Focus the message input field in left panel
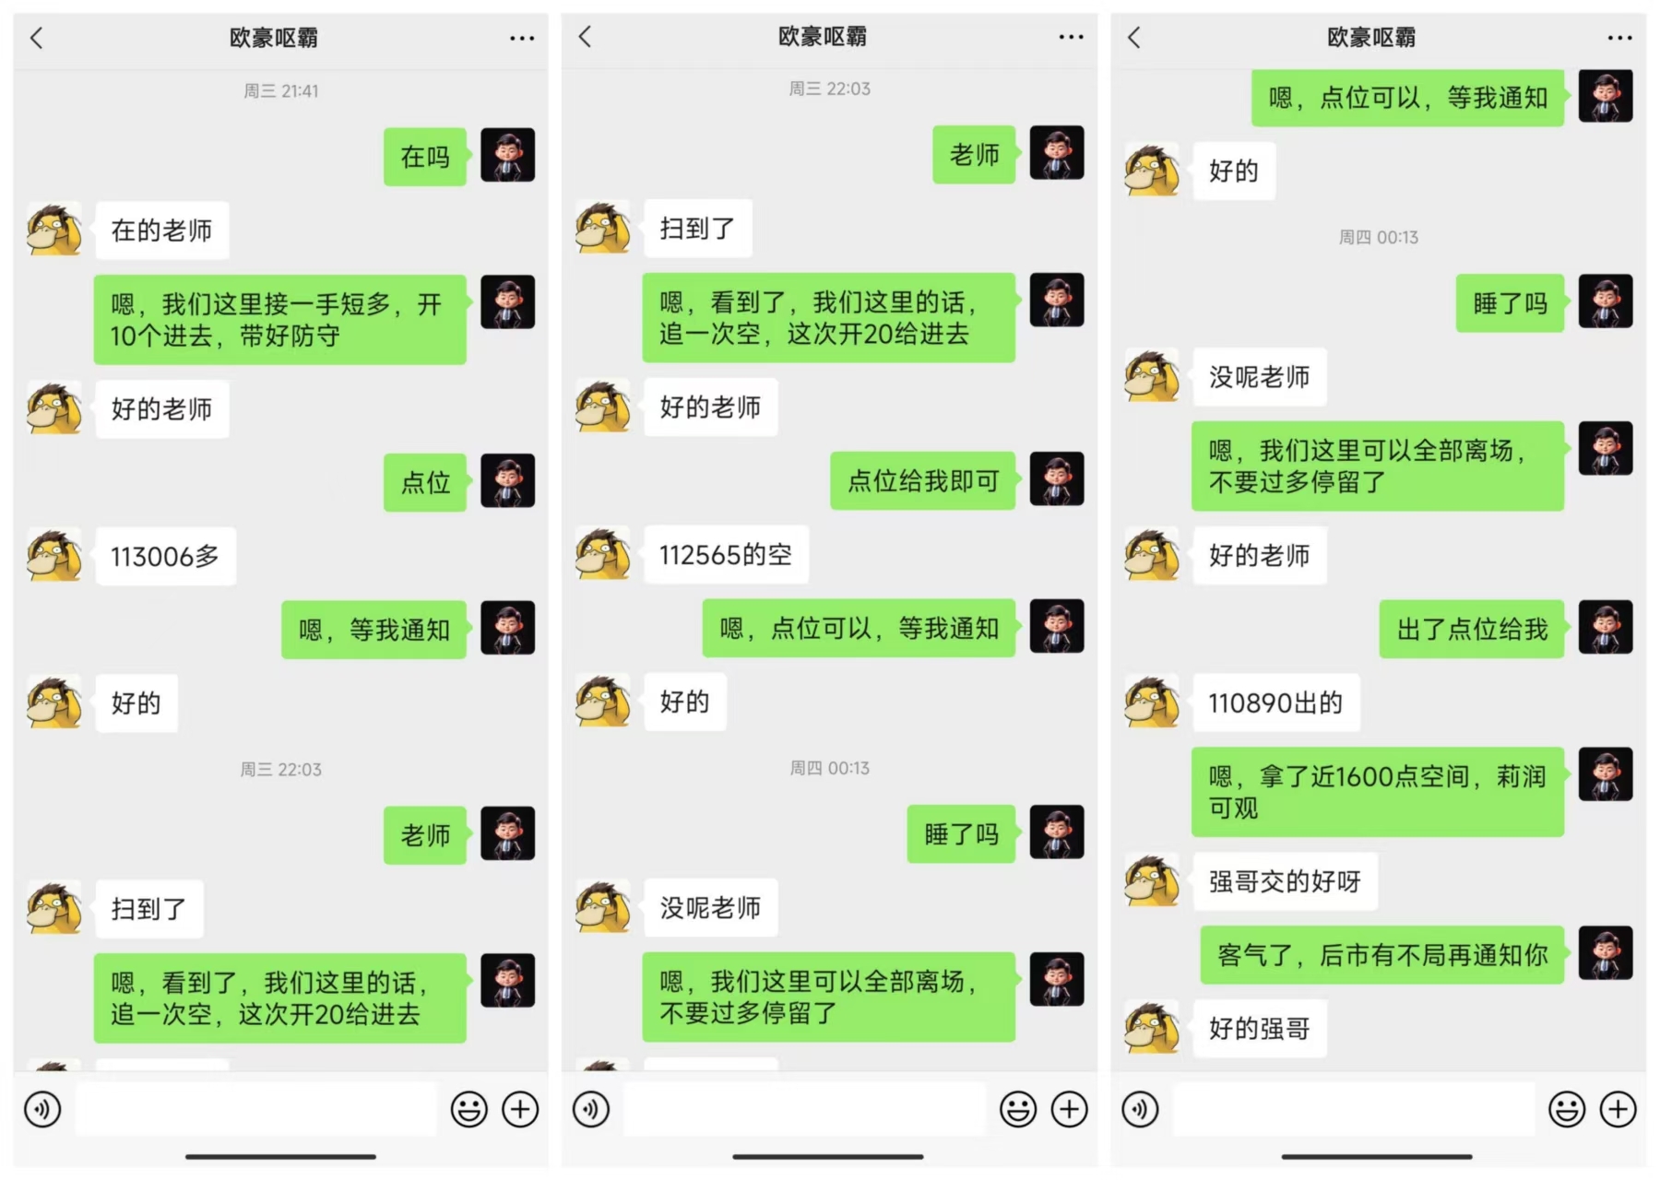 (x=256, y=1110)
